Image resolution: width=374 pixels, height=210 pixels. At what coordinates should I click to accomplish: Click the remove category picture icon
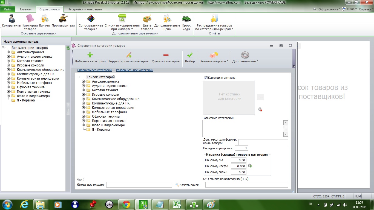[260, 109]
